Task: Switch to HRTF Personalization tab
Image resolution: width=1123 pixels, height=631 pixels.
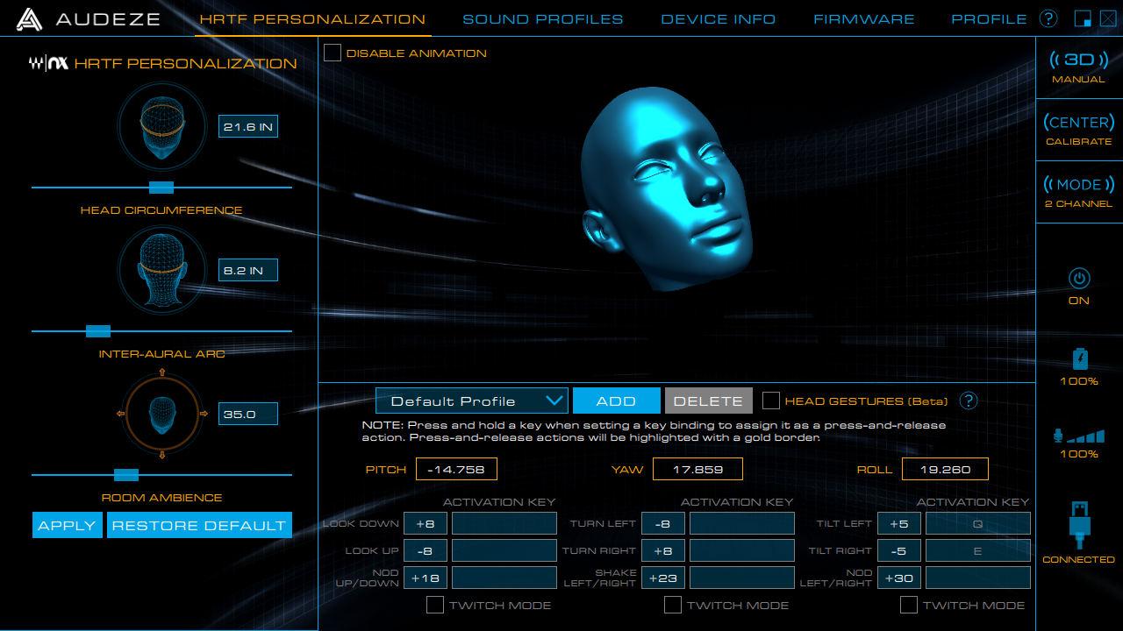Action: click(312, 18)
